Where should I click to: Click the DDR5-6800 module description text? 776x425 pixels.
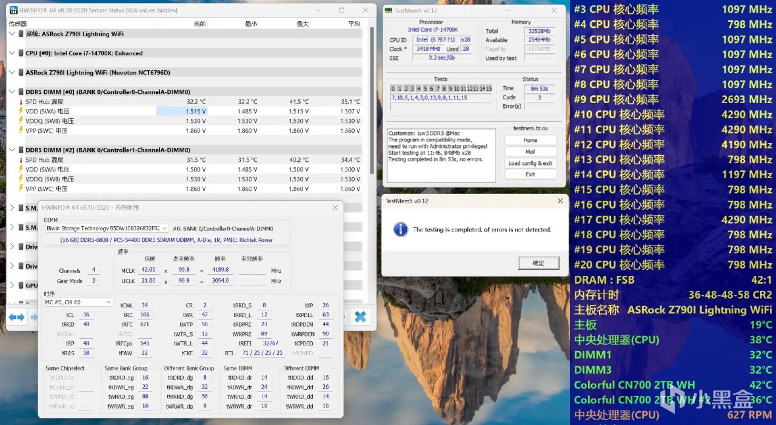pyautogui.click(x=166, y=240)
